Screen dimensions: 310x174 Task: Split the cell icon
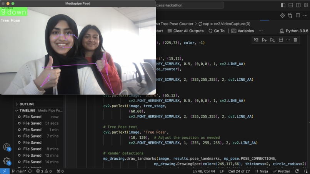tap(281, 40)
